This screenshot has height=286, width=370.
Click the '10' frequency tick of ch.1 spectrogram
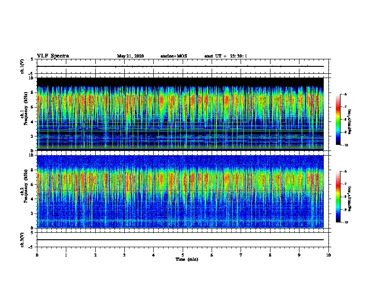point(31,78)
